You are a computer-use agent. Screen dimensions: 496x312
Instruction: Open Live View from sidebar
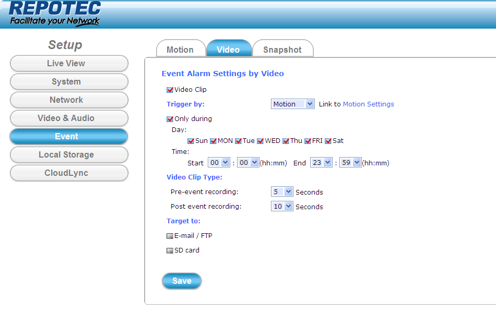click(x=68, y=64)
